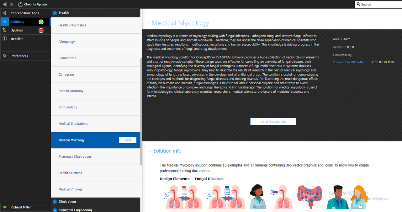Collapse the Medical Mycology heading
Viewport: 402px width, 212px height.
(x=148, y=23)
